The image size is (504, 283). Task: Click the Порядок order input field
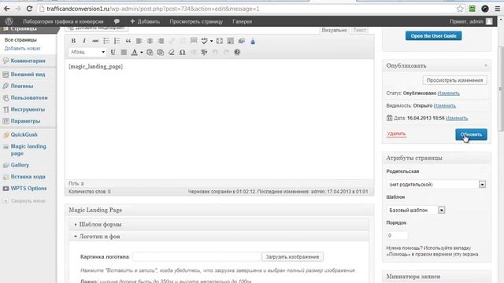pyautogui.click(x=397, y=236)
